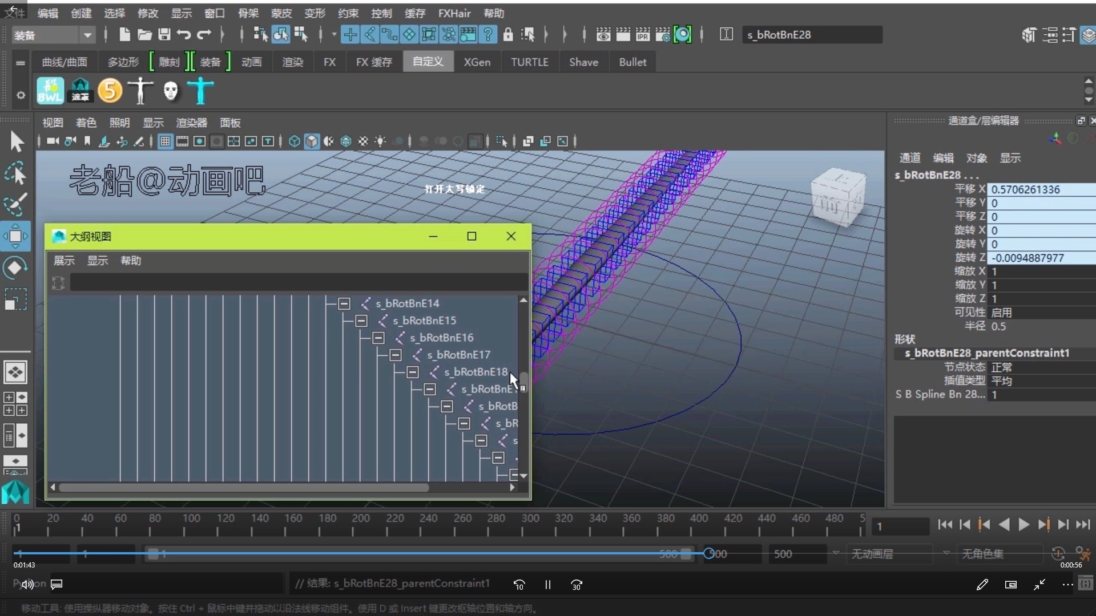Image resolution: width=1096 pixels, height=616 pixels.
Task: Collapse the s_bRotBnE17 joint node
Action: [395, 355]
